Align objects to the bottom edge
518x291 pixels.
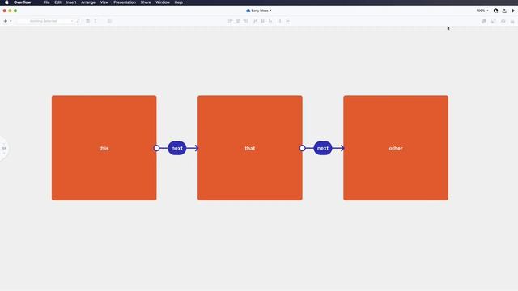[270, 21]
